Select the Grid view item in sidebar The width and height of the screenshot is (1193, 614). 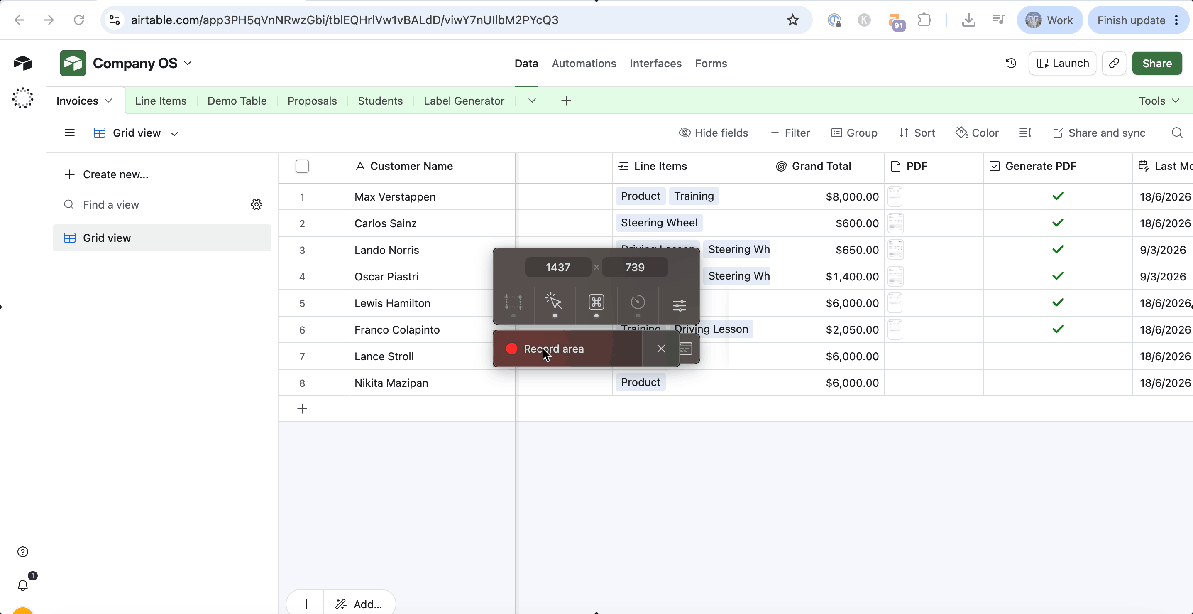click(x=162, y=238)
